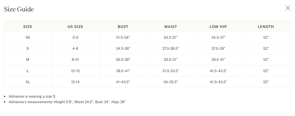The width and height of the screenshot is (295, 116).
Task: Select the BUST column header
Action: tap(123, 27)
